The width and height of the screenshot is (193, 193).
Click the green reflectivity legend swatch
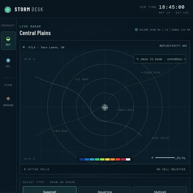(97, 160)
